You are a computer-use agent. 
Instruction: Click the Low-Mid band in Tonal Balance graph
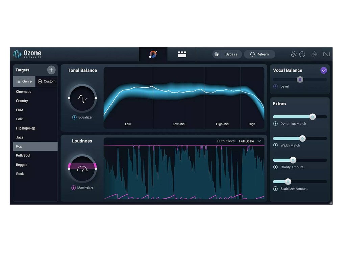click(x=179, y=98)
